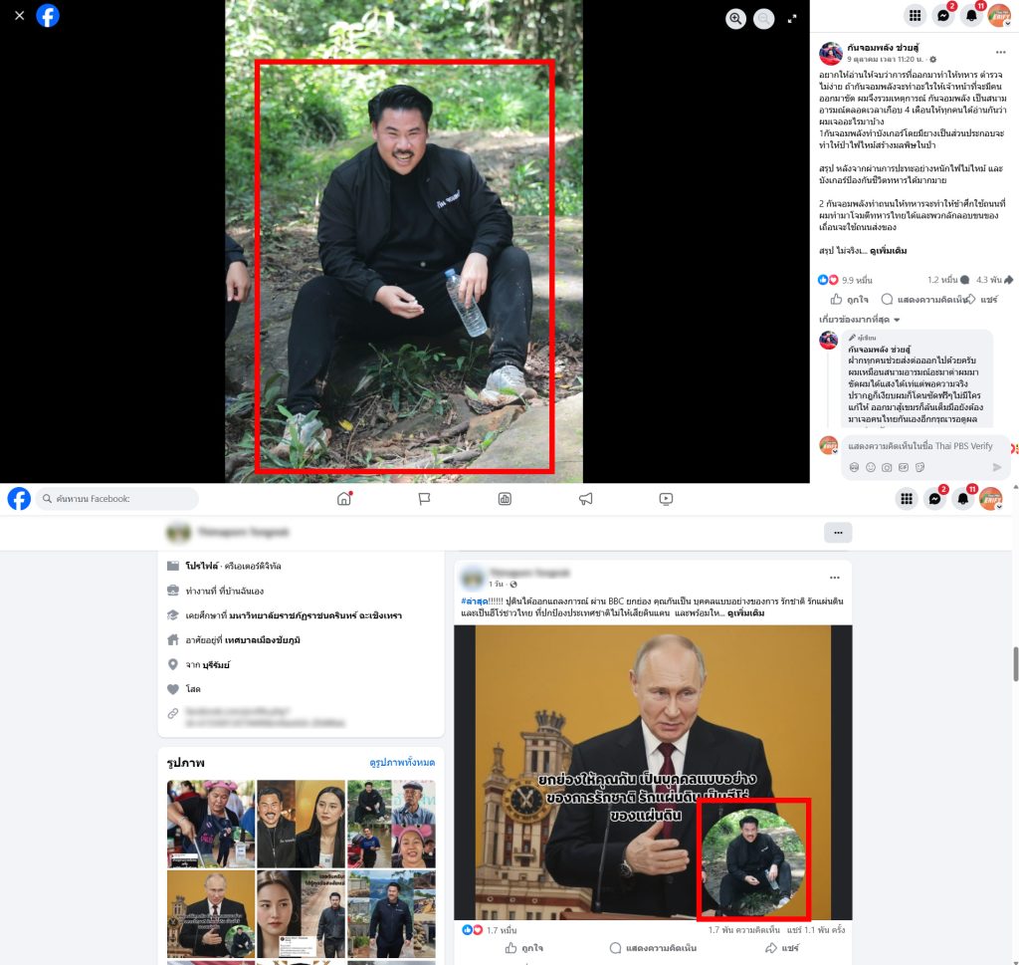Enter fullscreen mode in the photo viewer
This screenshot has width=1019, height=965.
(792, 18)
